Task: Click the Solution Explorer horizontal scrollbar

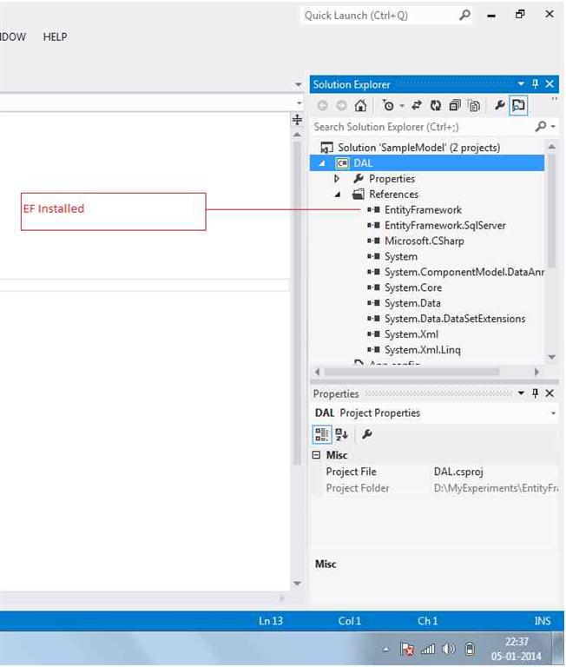Action: (411, 373)
